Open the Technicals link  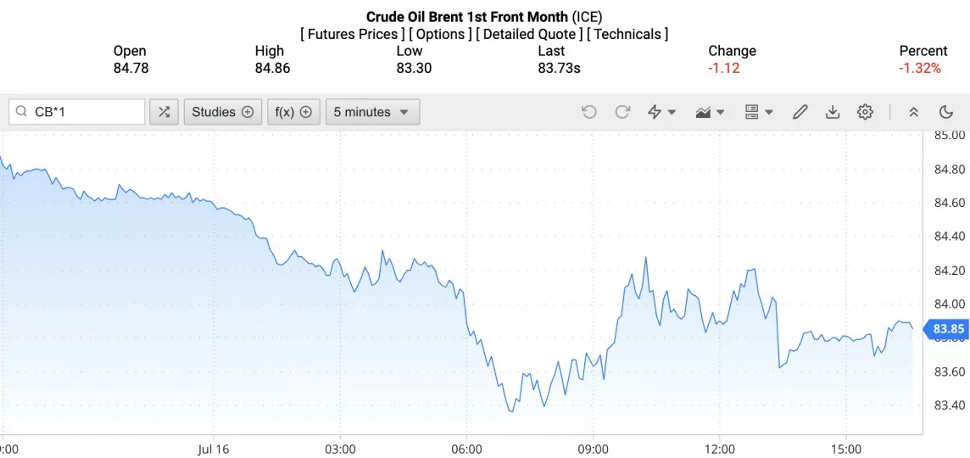pos(627,34)
